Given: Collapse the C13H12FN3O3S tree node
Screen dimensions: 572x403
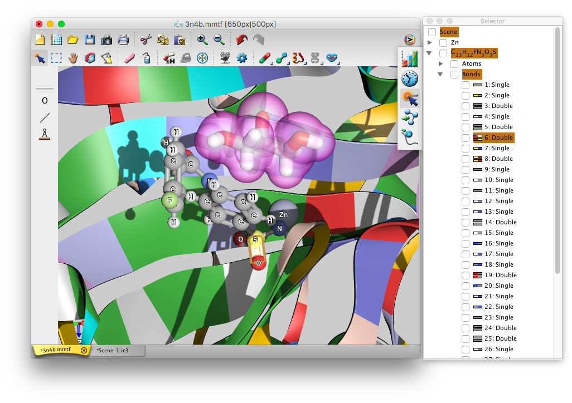Looking at the screenshot, I should coord(429,53).
